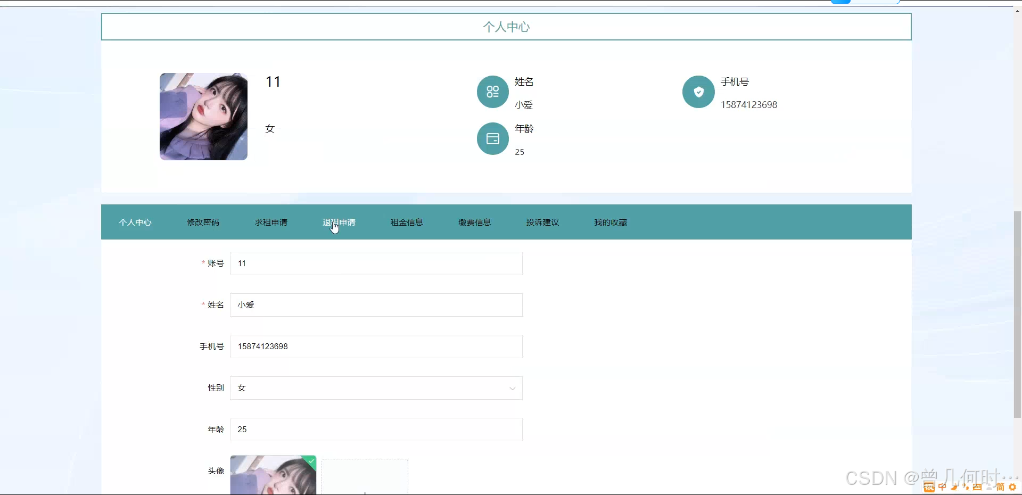
Task: Open the IME soft keyboard icon
Action: point(977,487)
